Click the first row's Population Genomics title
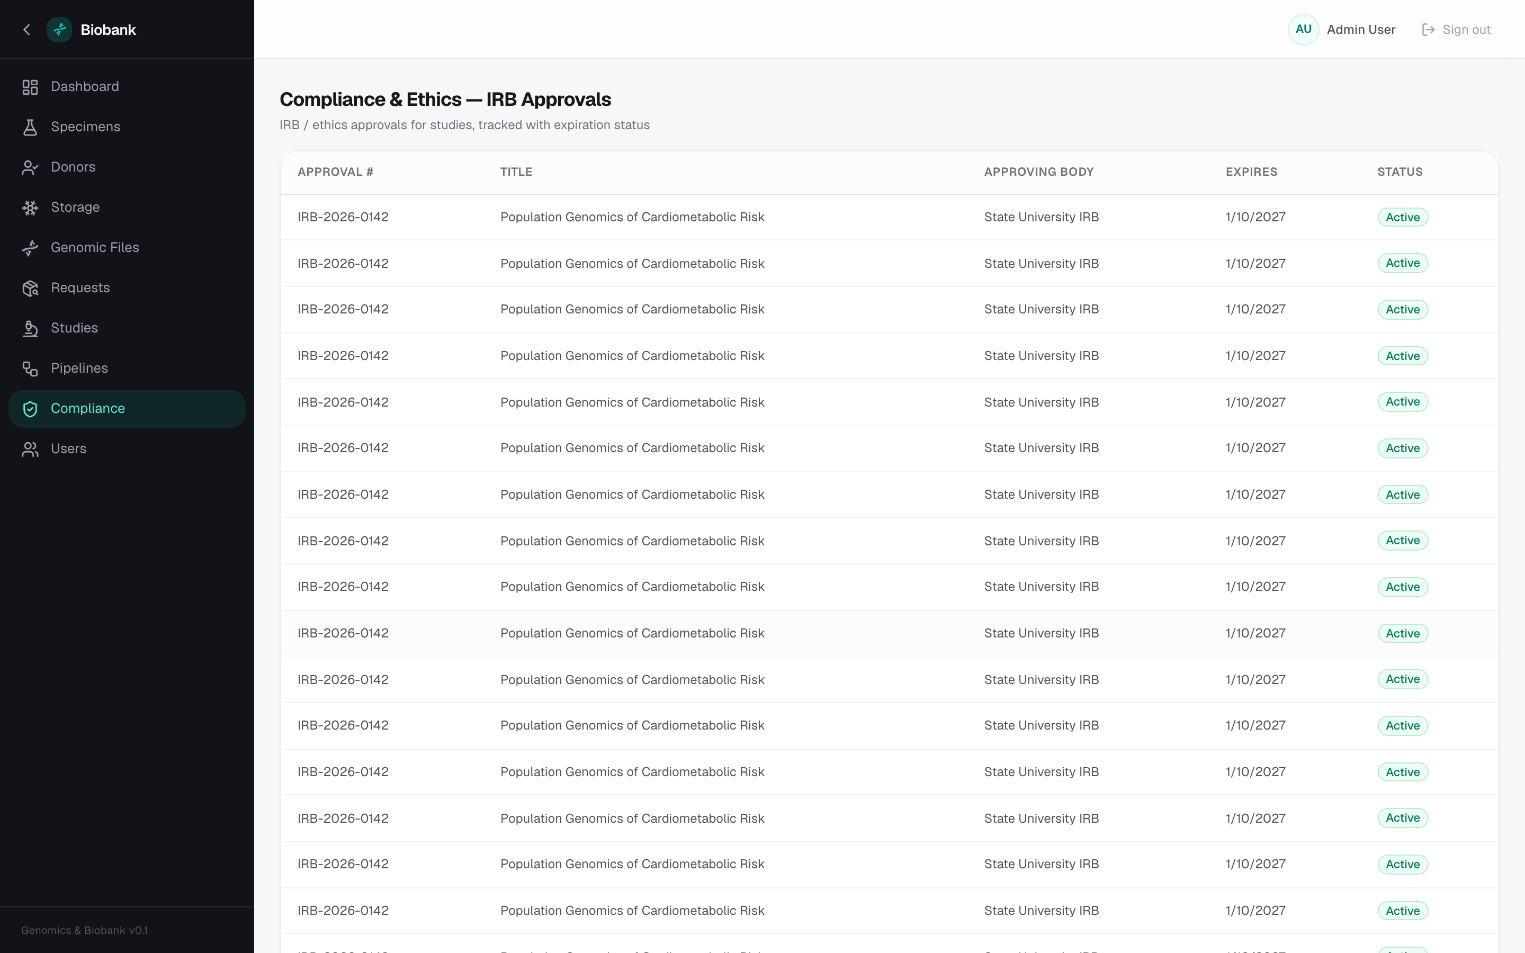Screen dimensions: 1525x953 pyautogui.click(x=632, y=217)
